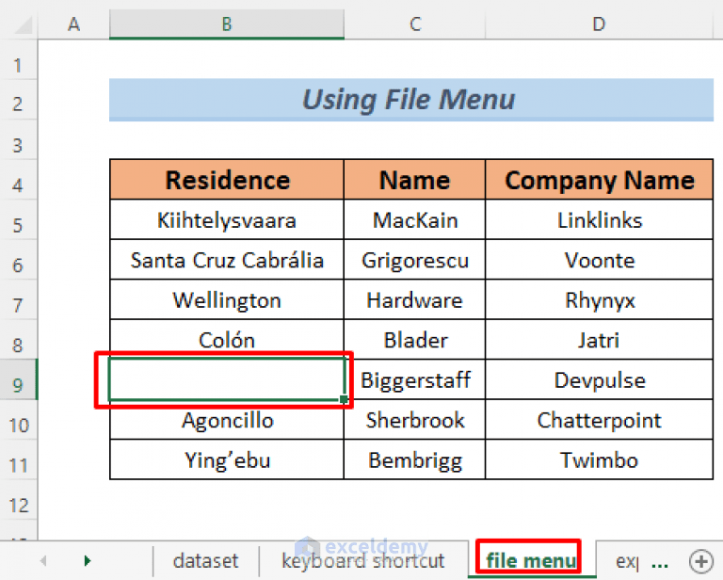Select the Grigorescu cell
723x580 pixels.
click(414, 260)
